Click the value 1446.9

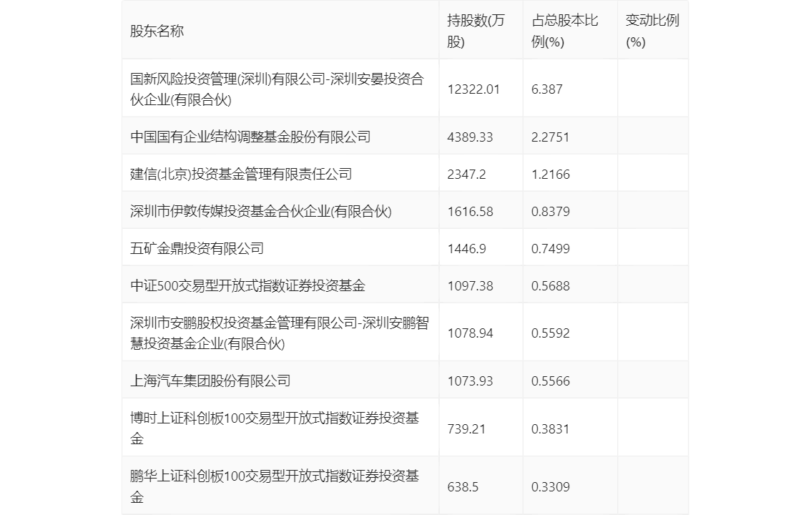pos(466,249)
